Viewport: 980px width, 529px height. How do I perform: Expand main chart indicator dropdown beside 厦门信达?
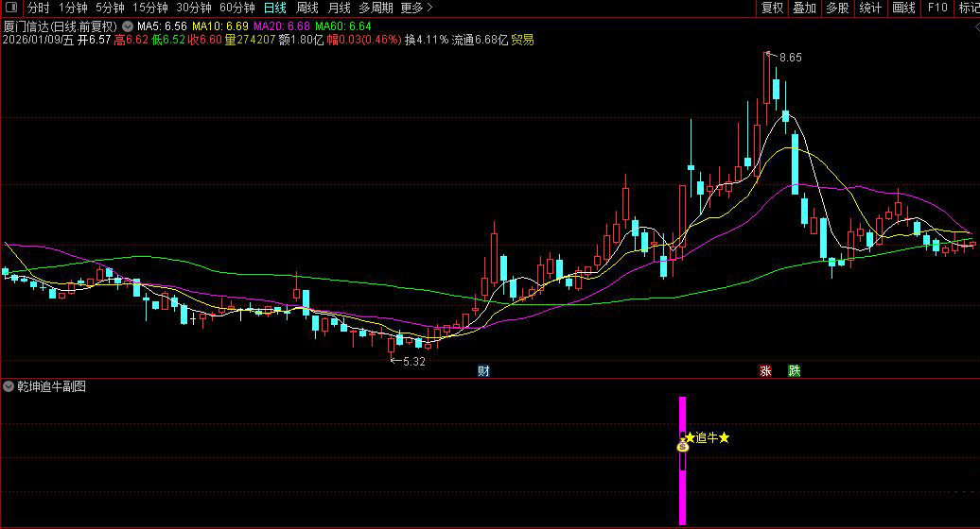click(x=128, y=26)
